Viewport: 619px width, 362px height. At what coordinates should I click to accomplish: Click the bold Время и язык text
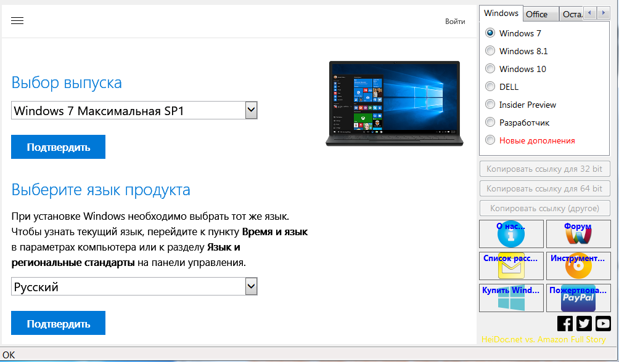(275, 232)
